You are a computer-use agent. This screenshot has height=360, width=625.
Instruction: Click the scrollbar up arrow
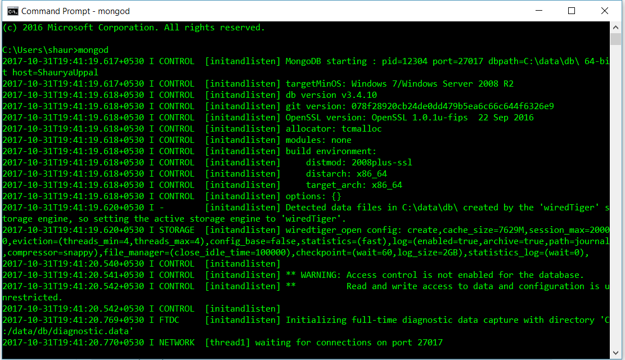coord(614,26)
